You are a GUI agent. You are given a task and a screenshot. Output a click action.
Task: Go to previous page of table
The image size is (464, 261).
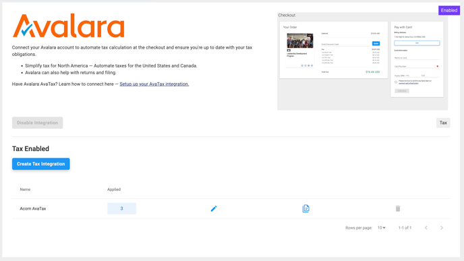point(426,227)
